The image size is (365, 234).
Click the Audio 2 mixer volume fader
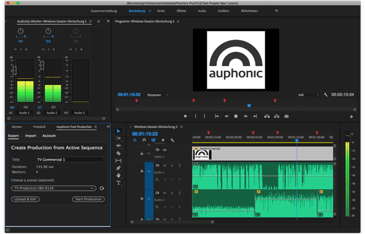click(x=42, y=65)
